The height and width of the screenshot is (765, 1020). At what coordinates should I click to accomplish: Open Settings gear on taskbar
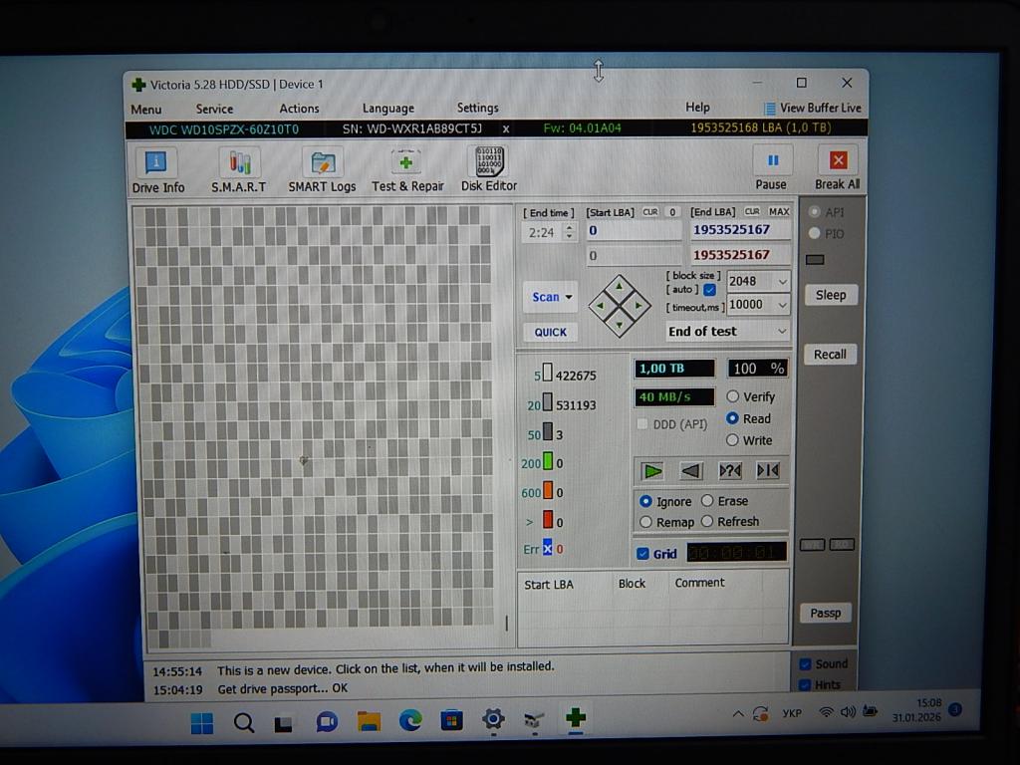[493, 719]
